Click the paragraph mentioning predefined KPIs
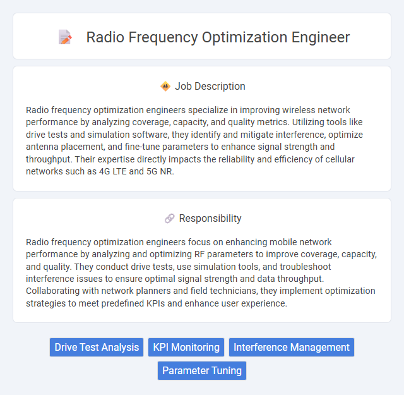 coord(202,272)
